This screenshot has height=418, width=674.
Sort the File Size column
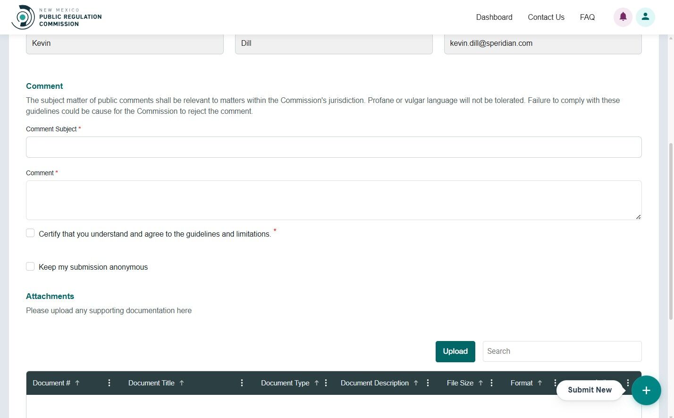click(480, 383)
